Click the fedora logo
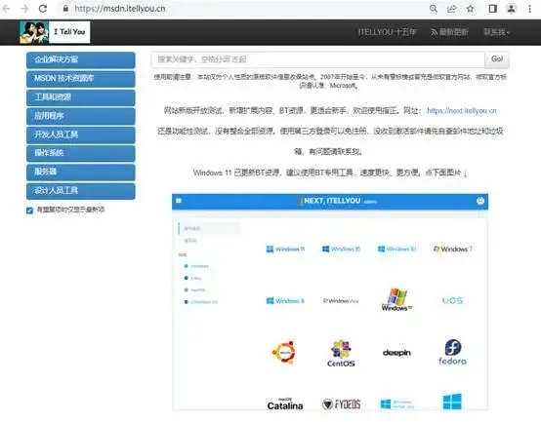This screenshot has height=422, width=541. point(452,352)
